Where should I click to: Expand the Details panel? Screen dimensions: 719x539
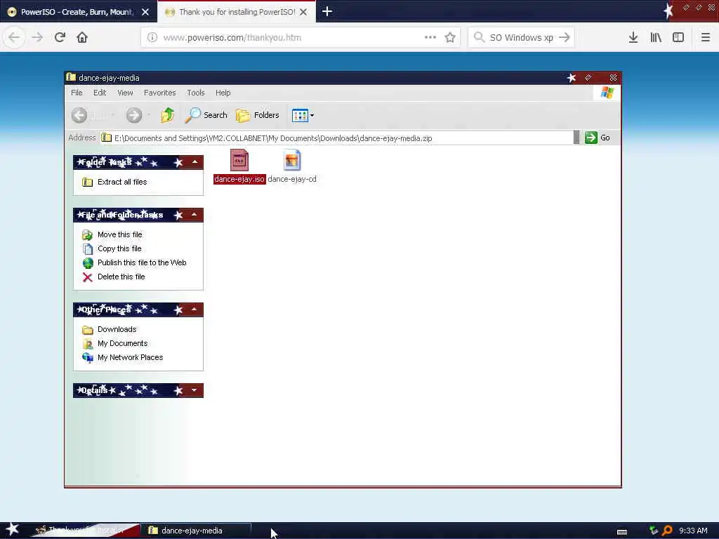[x=194, y=390]
